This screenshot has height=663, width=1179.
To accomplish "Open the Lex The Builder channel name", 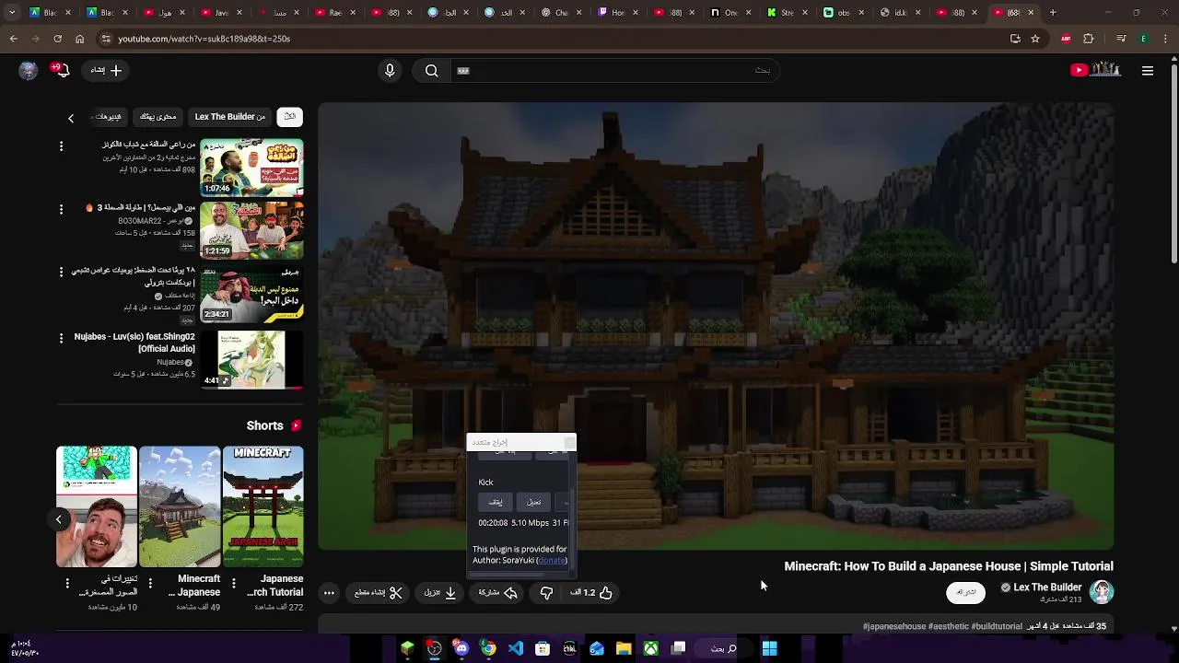I will point(1047,587).
